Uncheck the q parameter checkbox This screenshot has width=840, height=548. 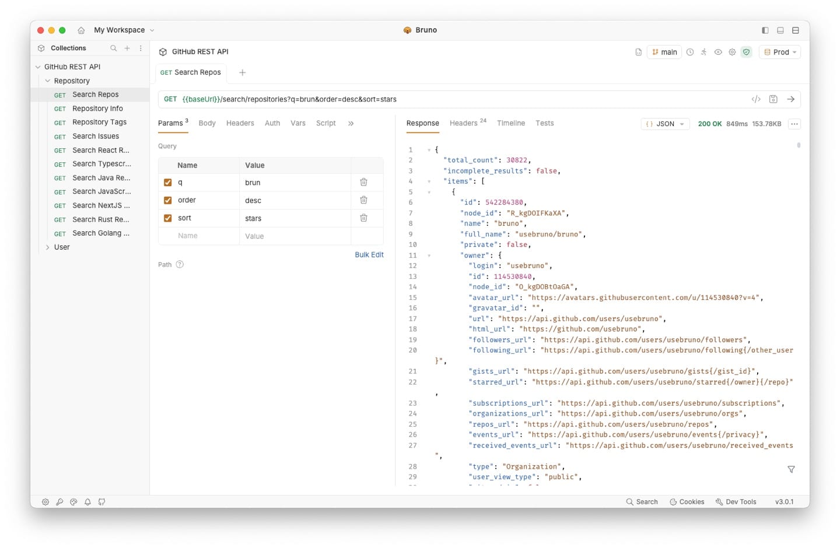168,183
